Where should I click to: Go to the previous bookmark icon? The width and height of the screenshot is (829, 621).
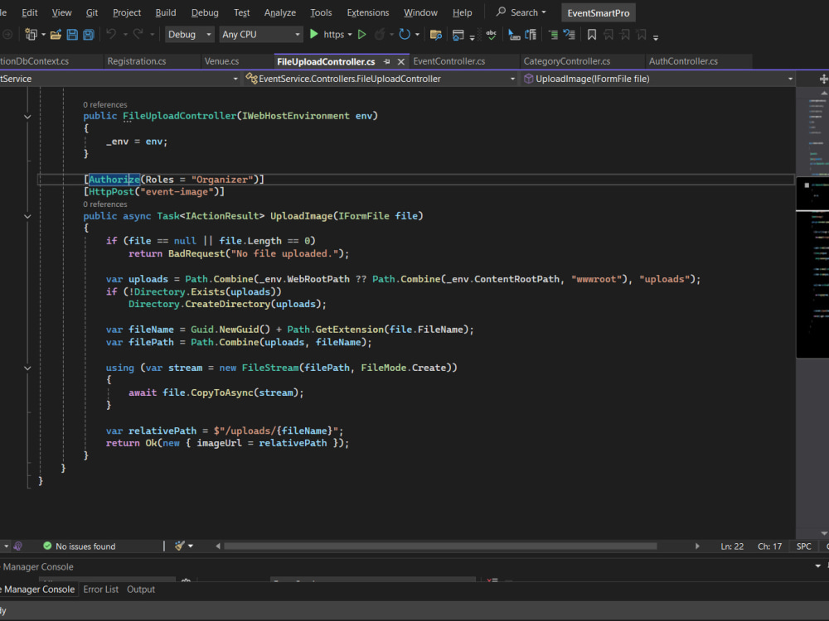[x=608, y=35]
